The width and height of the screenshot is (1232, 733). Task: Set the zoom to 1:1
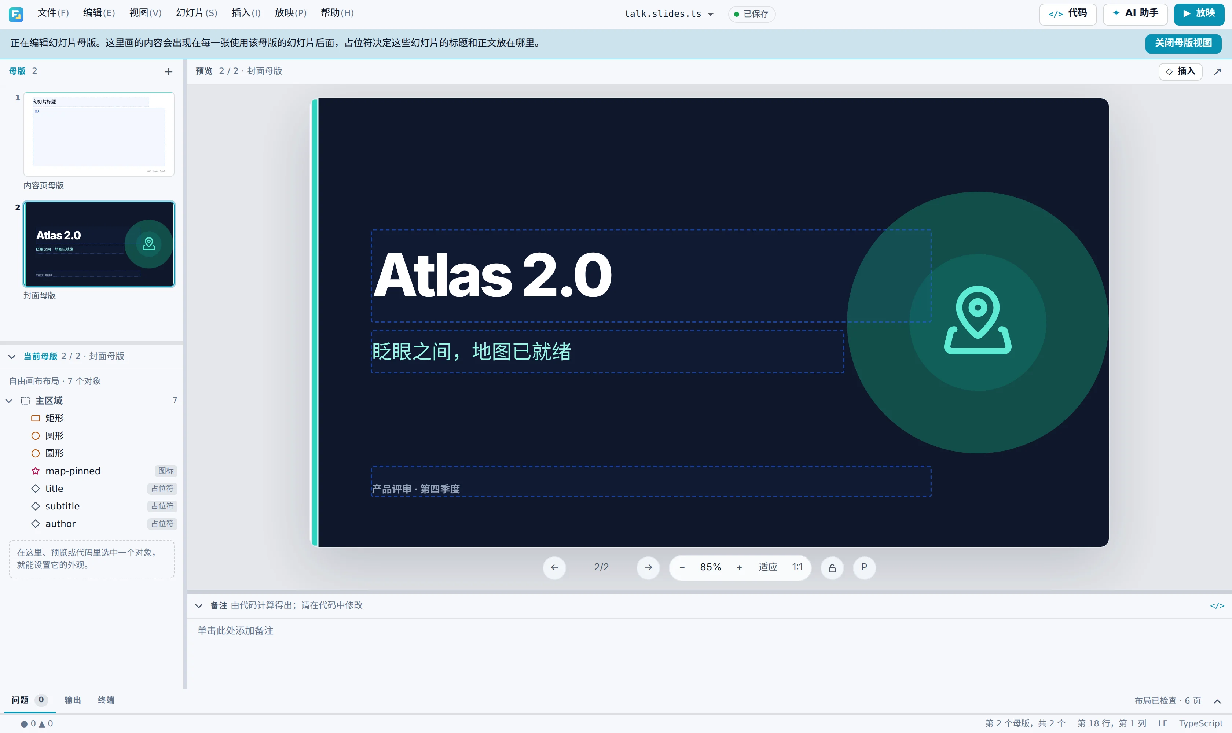[x=797, y=568]
